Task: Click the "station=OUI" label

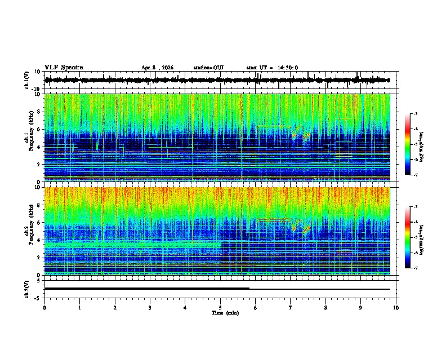Action: (208, 68)
